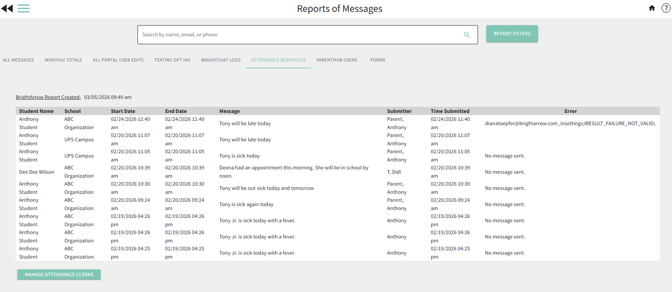
Task: Click the School column header
Action: coord(72,111)
